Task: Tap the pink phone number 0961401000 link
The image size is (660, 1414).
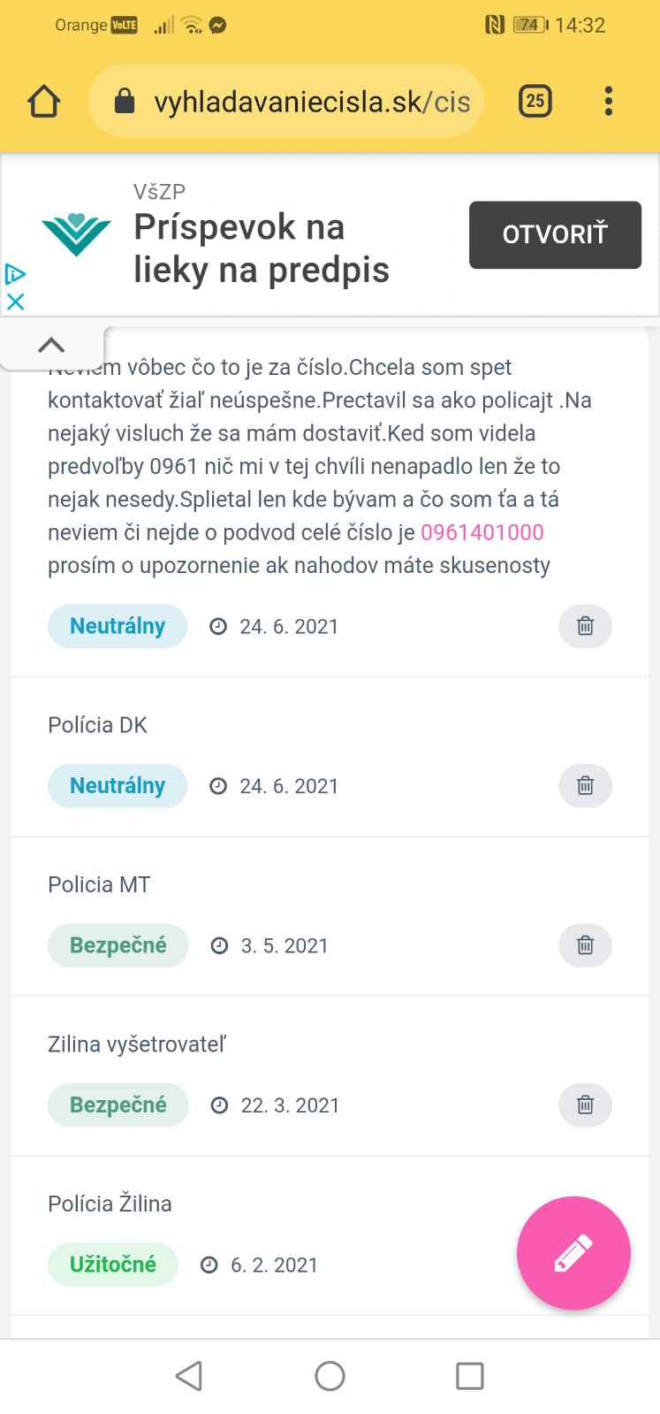Action: (x=482, y=532)
